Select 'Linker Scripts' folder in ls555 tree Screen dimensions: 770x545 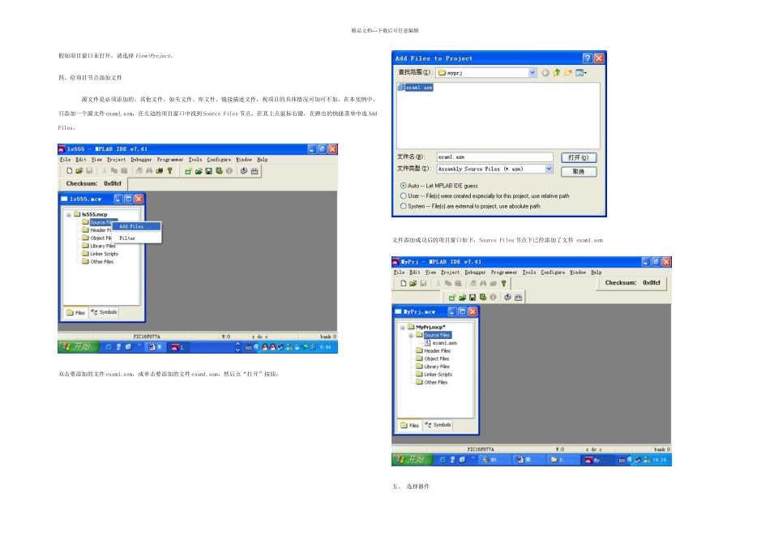coord(101,254)
